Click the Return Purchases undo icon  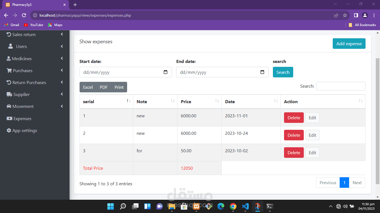click(x=9, y=82)
